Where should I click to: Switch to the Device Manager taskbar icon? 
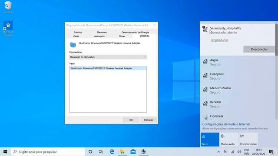[143, 152]
